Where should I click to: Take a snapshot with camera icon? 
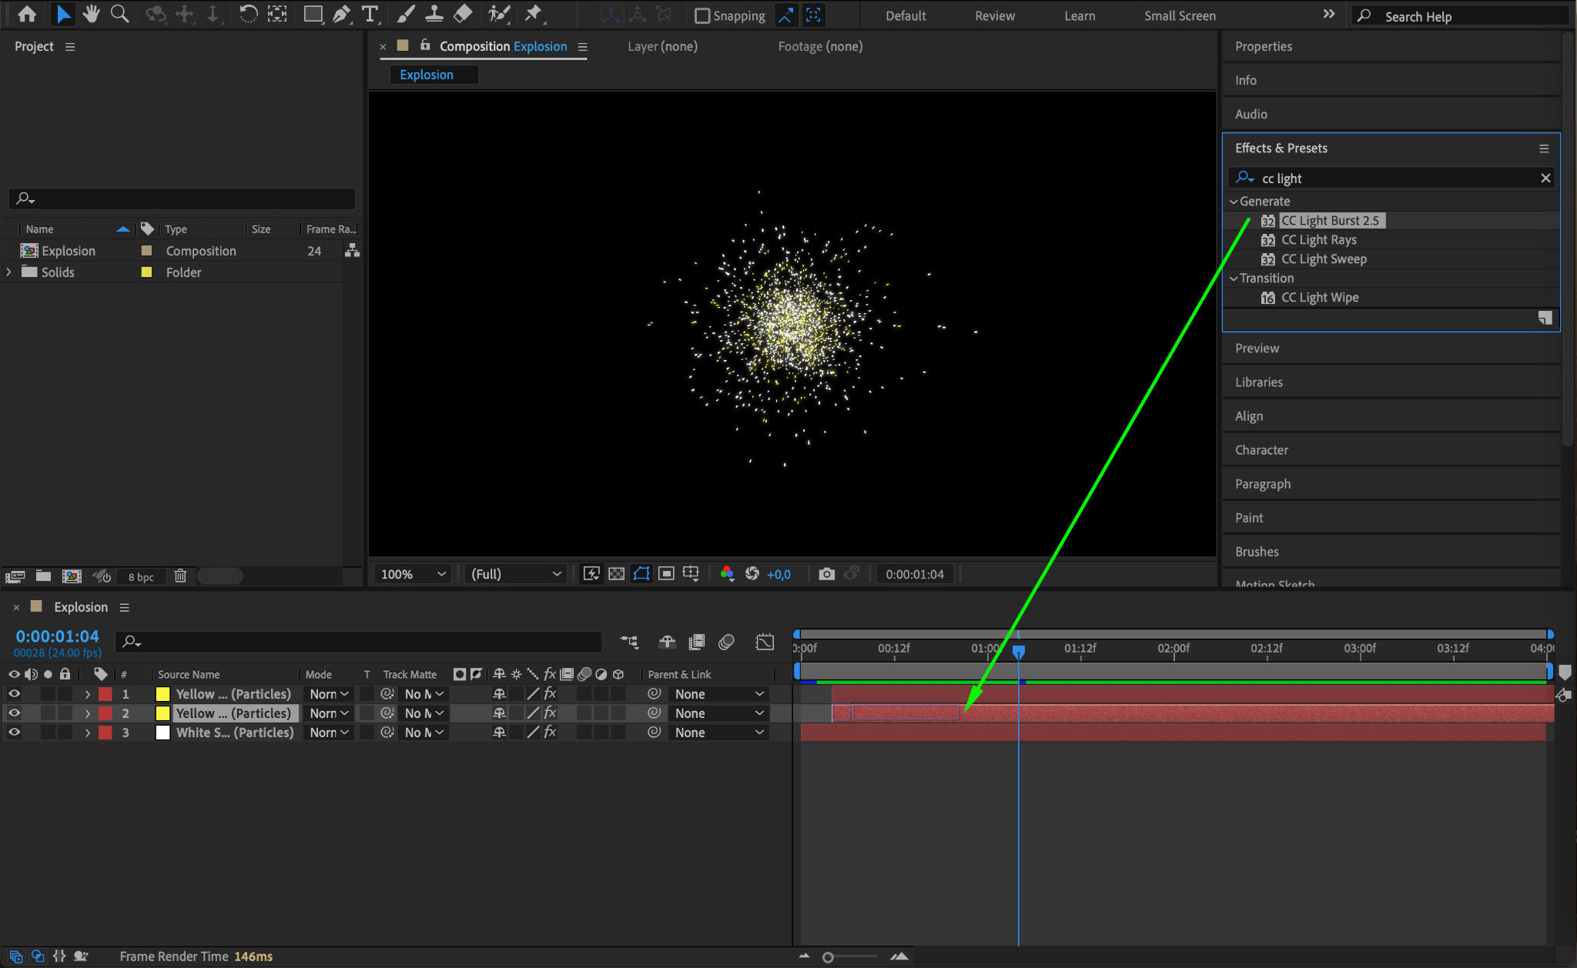(x=826, y=574)
